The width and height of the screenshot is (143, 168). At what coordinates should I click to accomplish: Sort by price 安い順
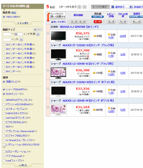74,22
